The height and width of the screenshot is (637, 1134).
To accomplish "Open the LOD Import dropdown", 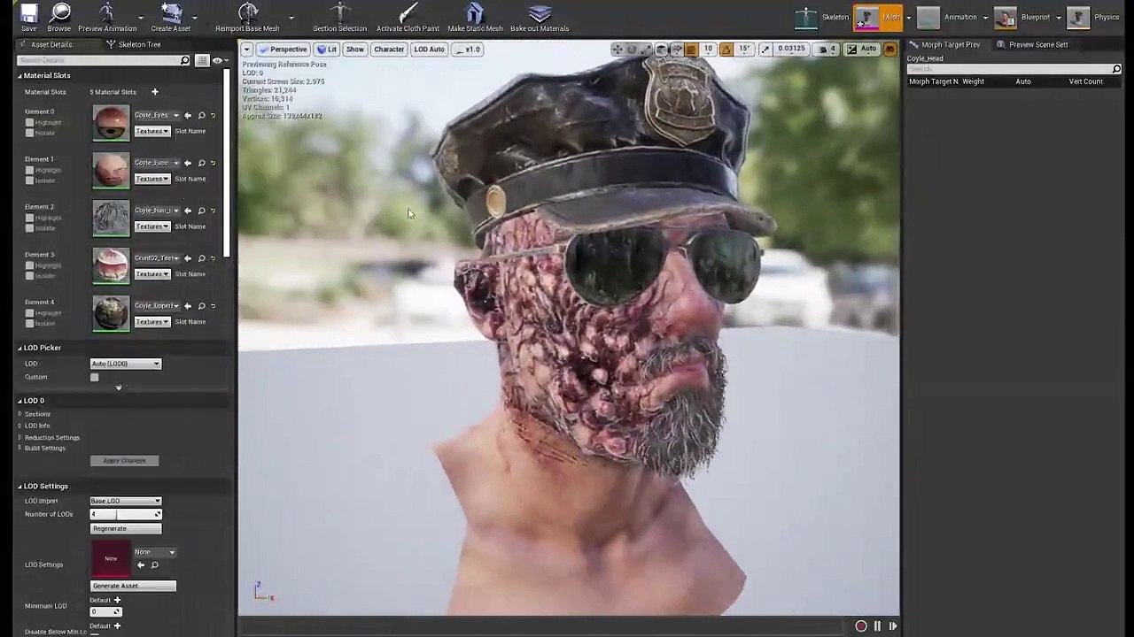I will pyautogui.click(x=126, y=501).
